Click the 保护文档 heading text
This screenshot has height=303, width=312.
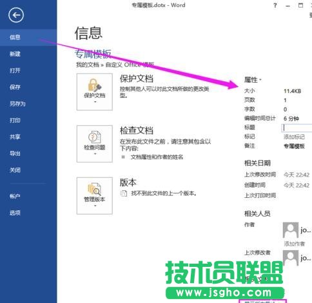tap(137, 79)
